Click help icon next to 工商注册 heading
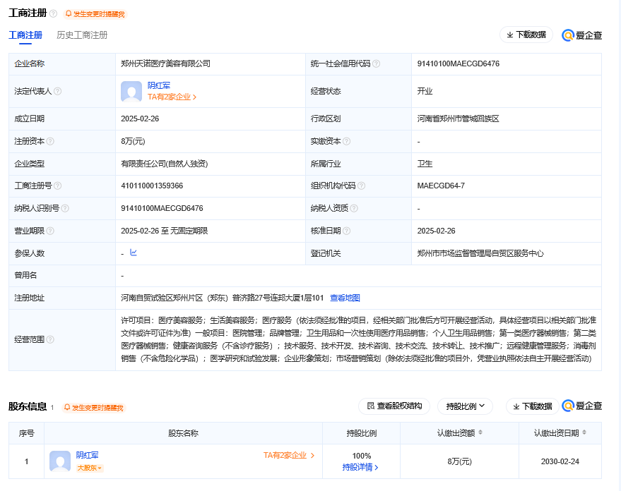The image size is (621, 491). click(x=53, y=14)
